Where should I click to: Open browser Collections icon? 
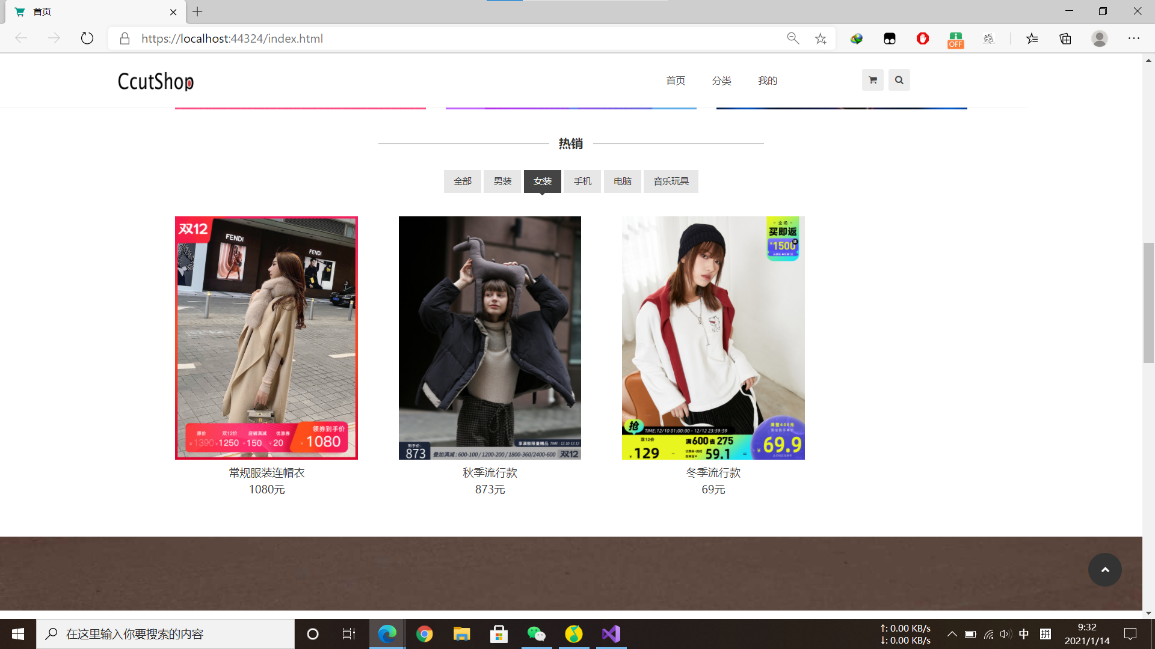click(1065, 38)
